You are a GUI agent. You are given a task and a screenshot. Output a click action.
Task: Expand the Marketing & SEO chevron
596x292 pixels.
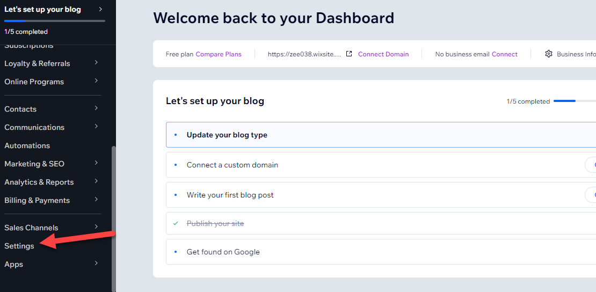click(x=97, y=163)
